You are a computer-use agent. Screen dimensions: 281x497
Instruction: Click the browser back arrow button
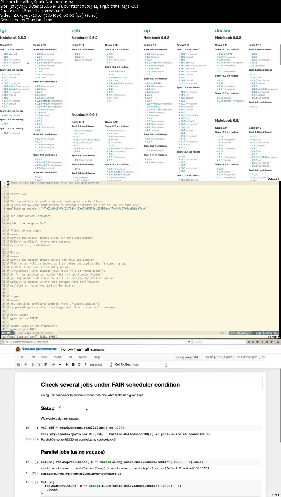[3, 342]
